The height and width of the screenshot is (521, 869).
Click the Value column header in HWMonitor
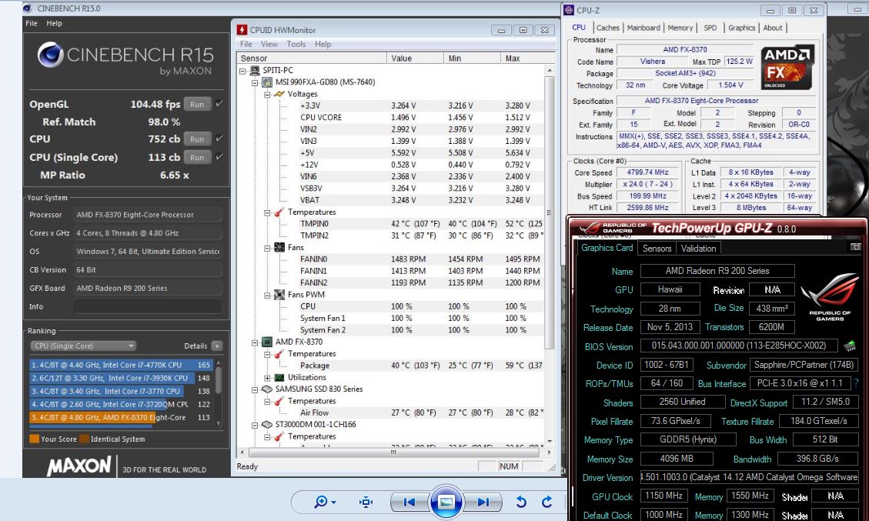click(415, 58)
